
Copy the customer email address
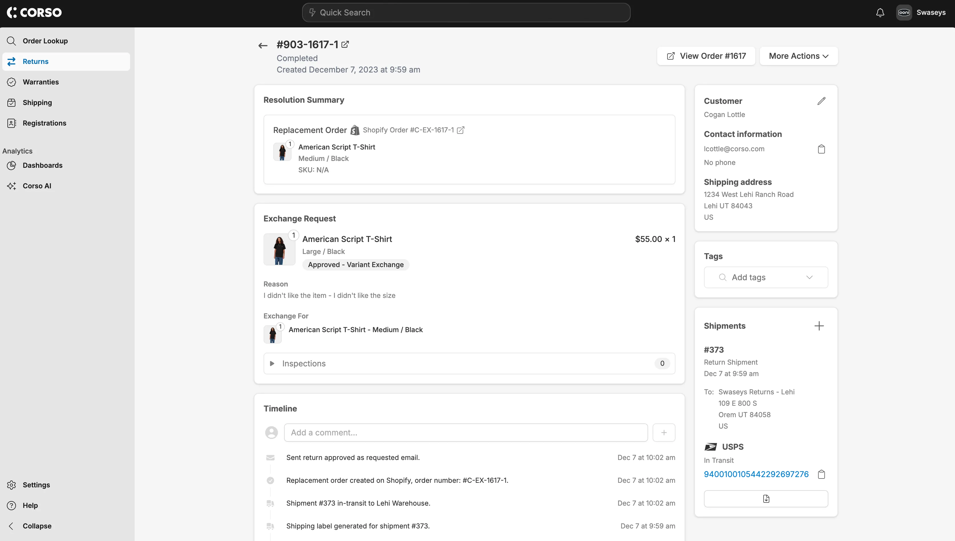[821, 149]
